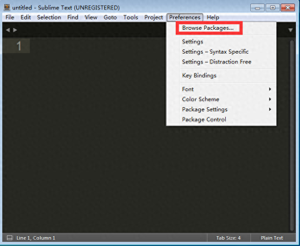The height and width of the screenshot is (246, 300).
Task: Close the Sublime Text window
Action: [x=288, y=8]
